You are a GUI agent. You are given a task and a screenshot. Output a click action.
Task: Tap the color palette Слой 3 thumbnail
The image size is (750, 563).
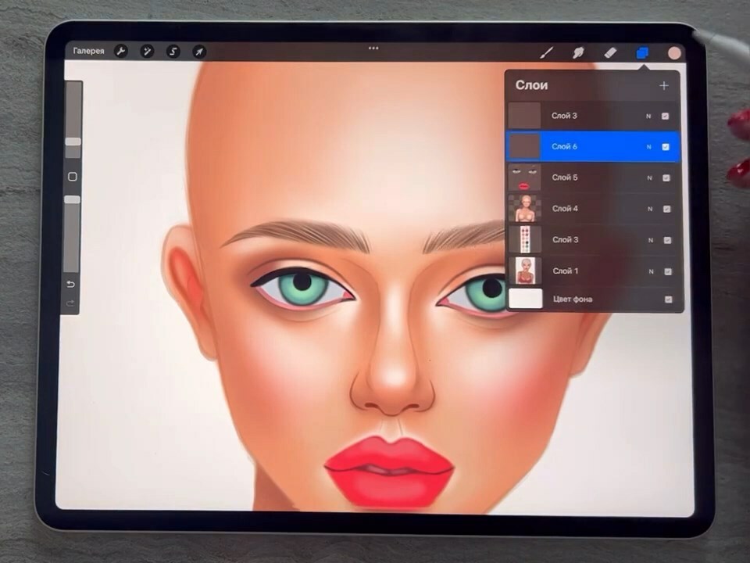(526, 239)
